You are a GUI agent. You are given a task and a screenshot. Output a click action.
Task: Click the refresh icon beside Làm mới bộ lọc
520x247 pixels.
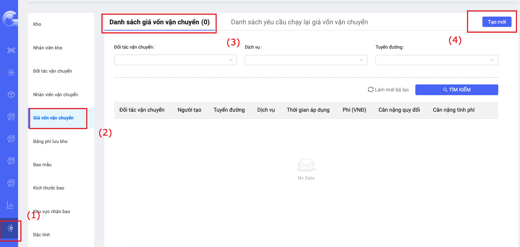click(x=370, y=90)
